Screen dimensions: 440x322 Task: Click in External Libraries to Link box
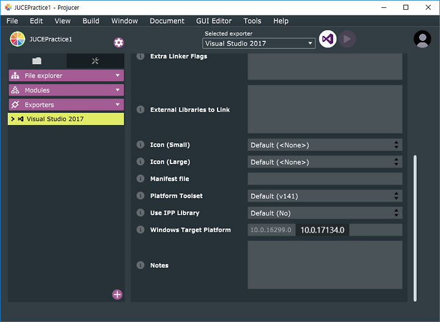coord(325,109)
